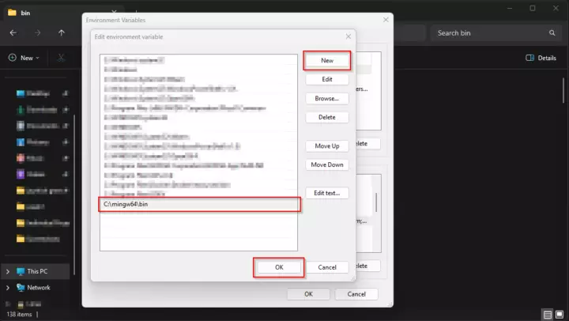Open the New dropdown in Explorer toolbar

[x=26, y=58]
